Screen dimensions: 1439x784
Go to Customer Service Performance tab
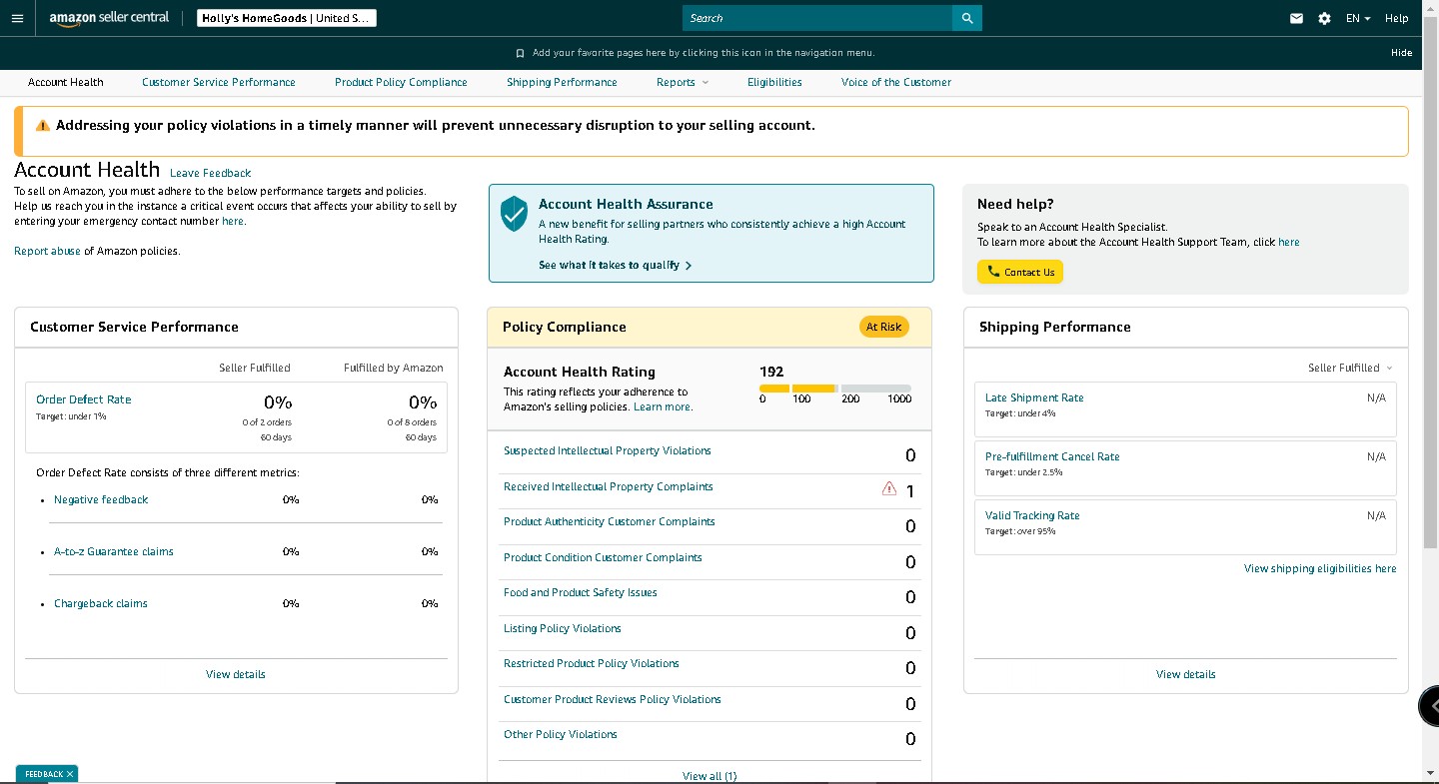coord(219,82)
